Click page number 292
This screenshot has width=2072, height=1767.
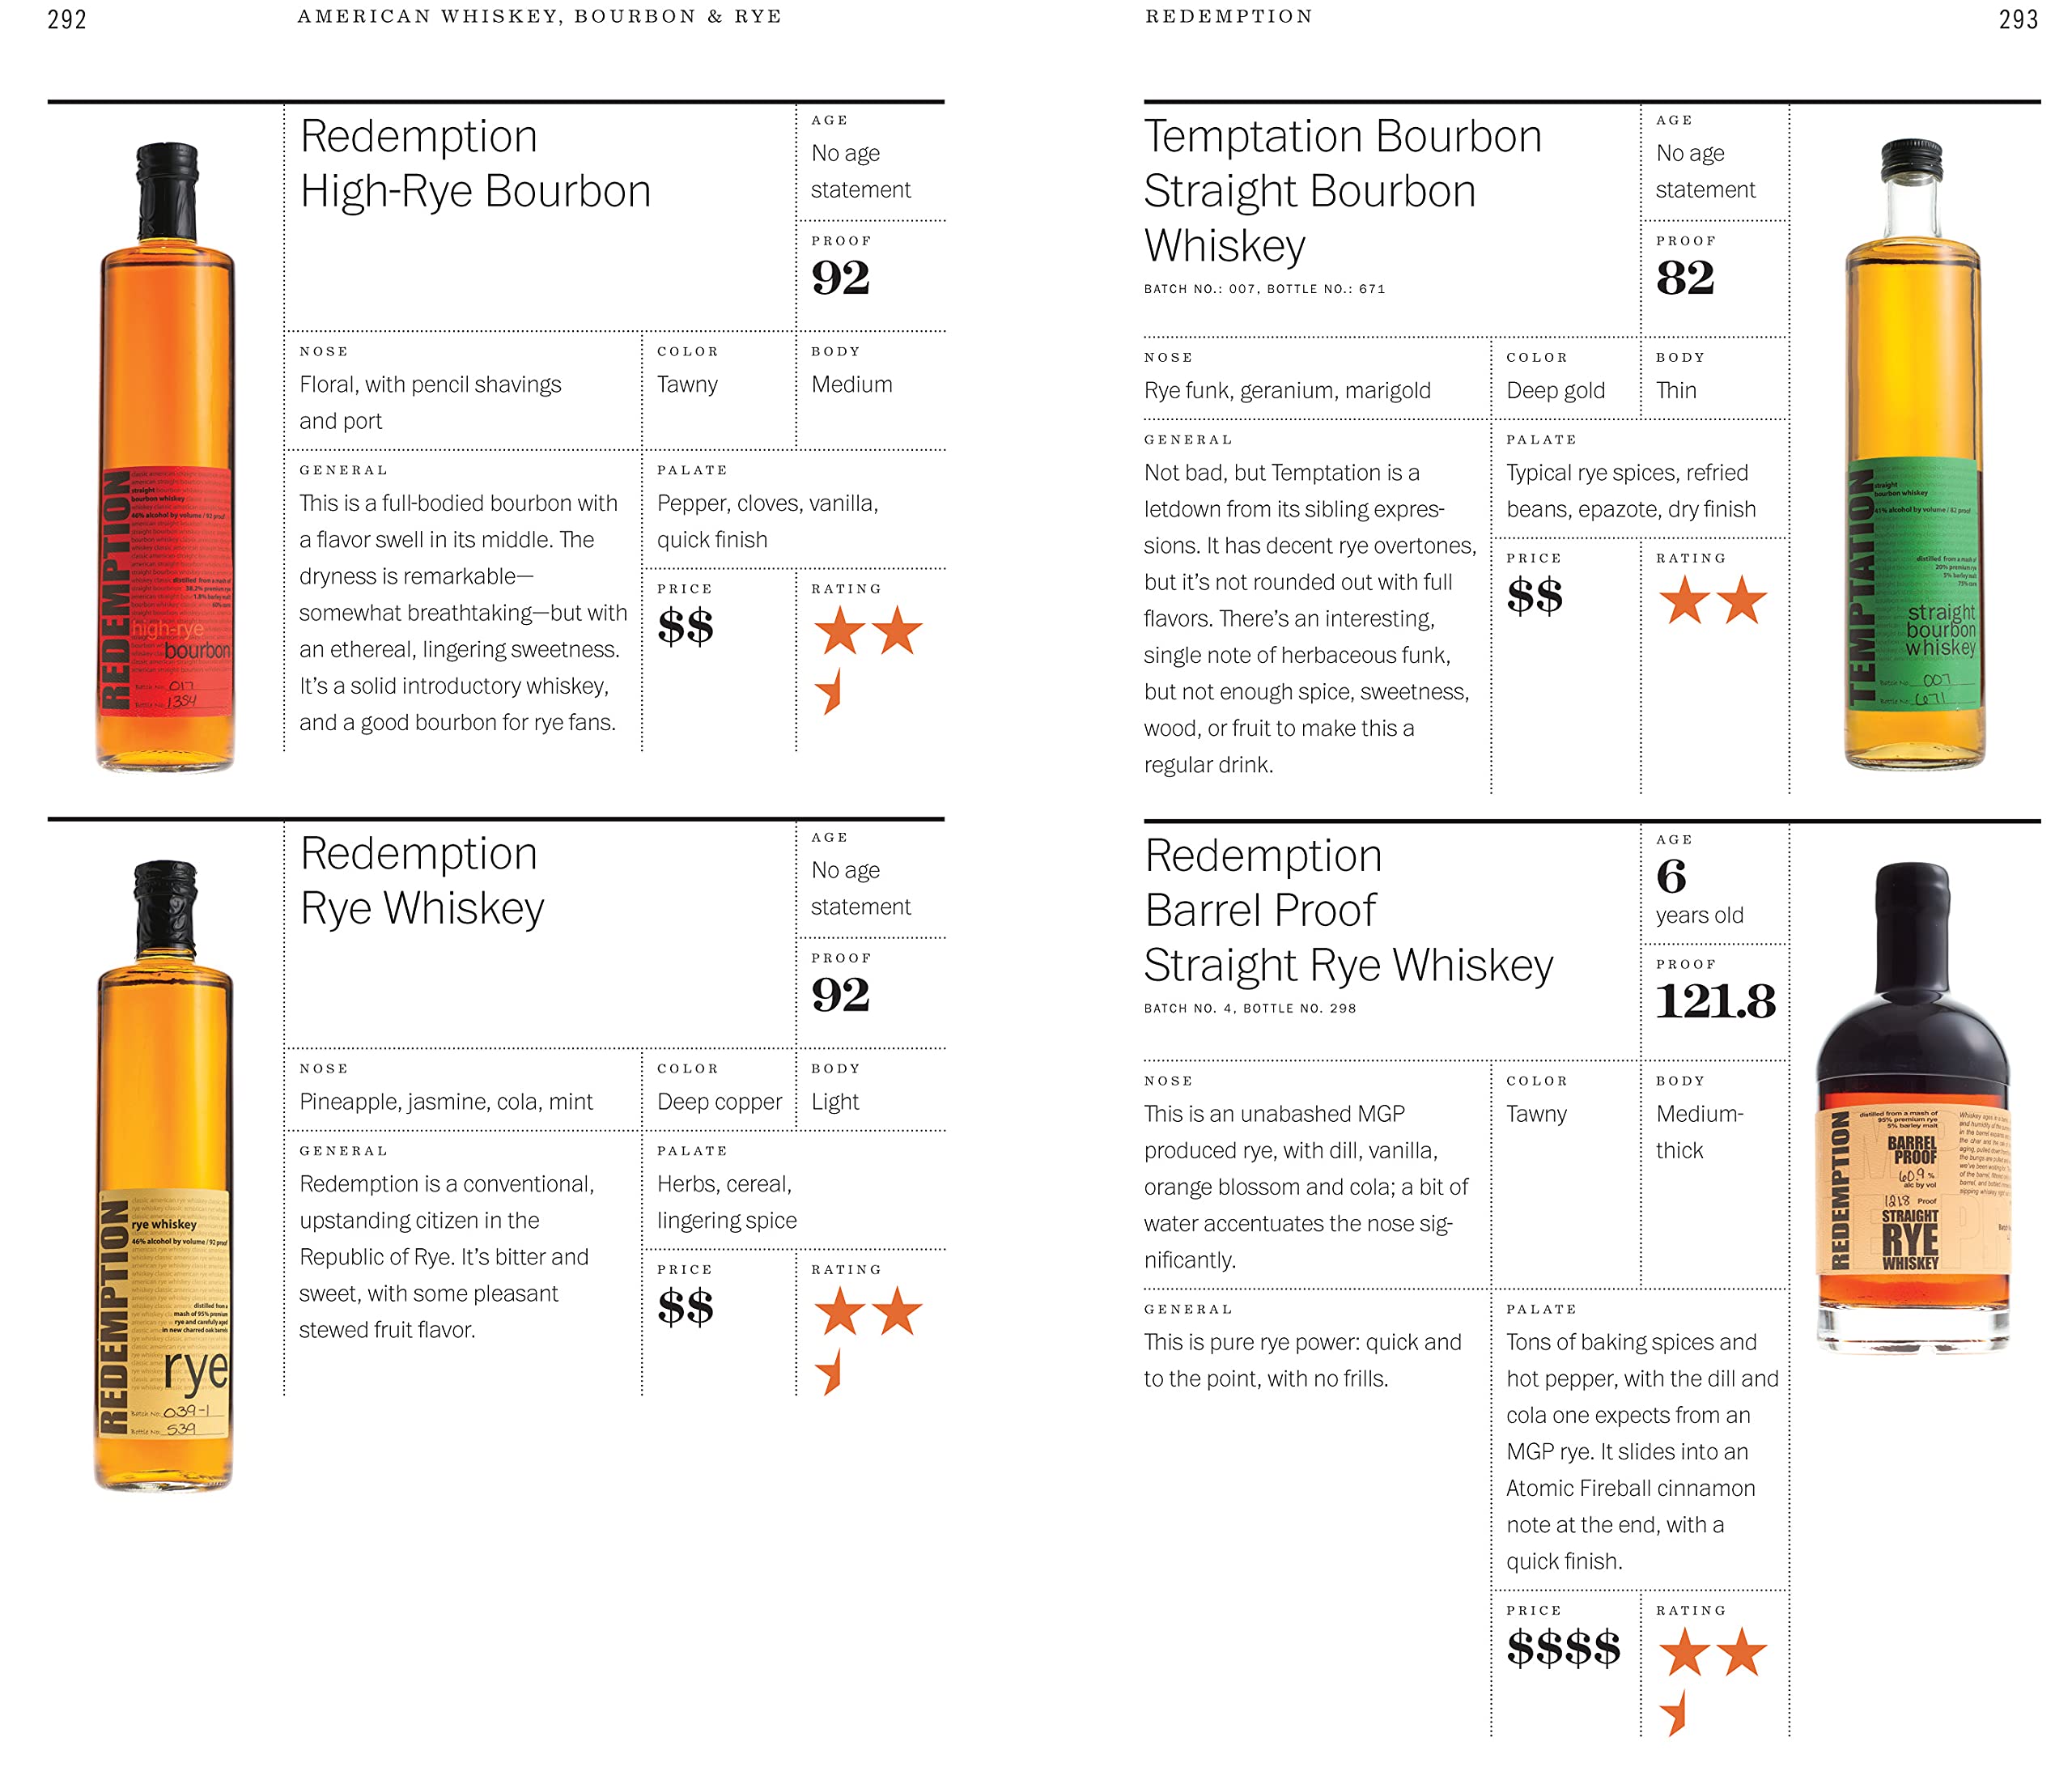67,19
